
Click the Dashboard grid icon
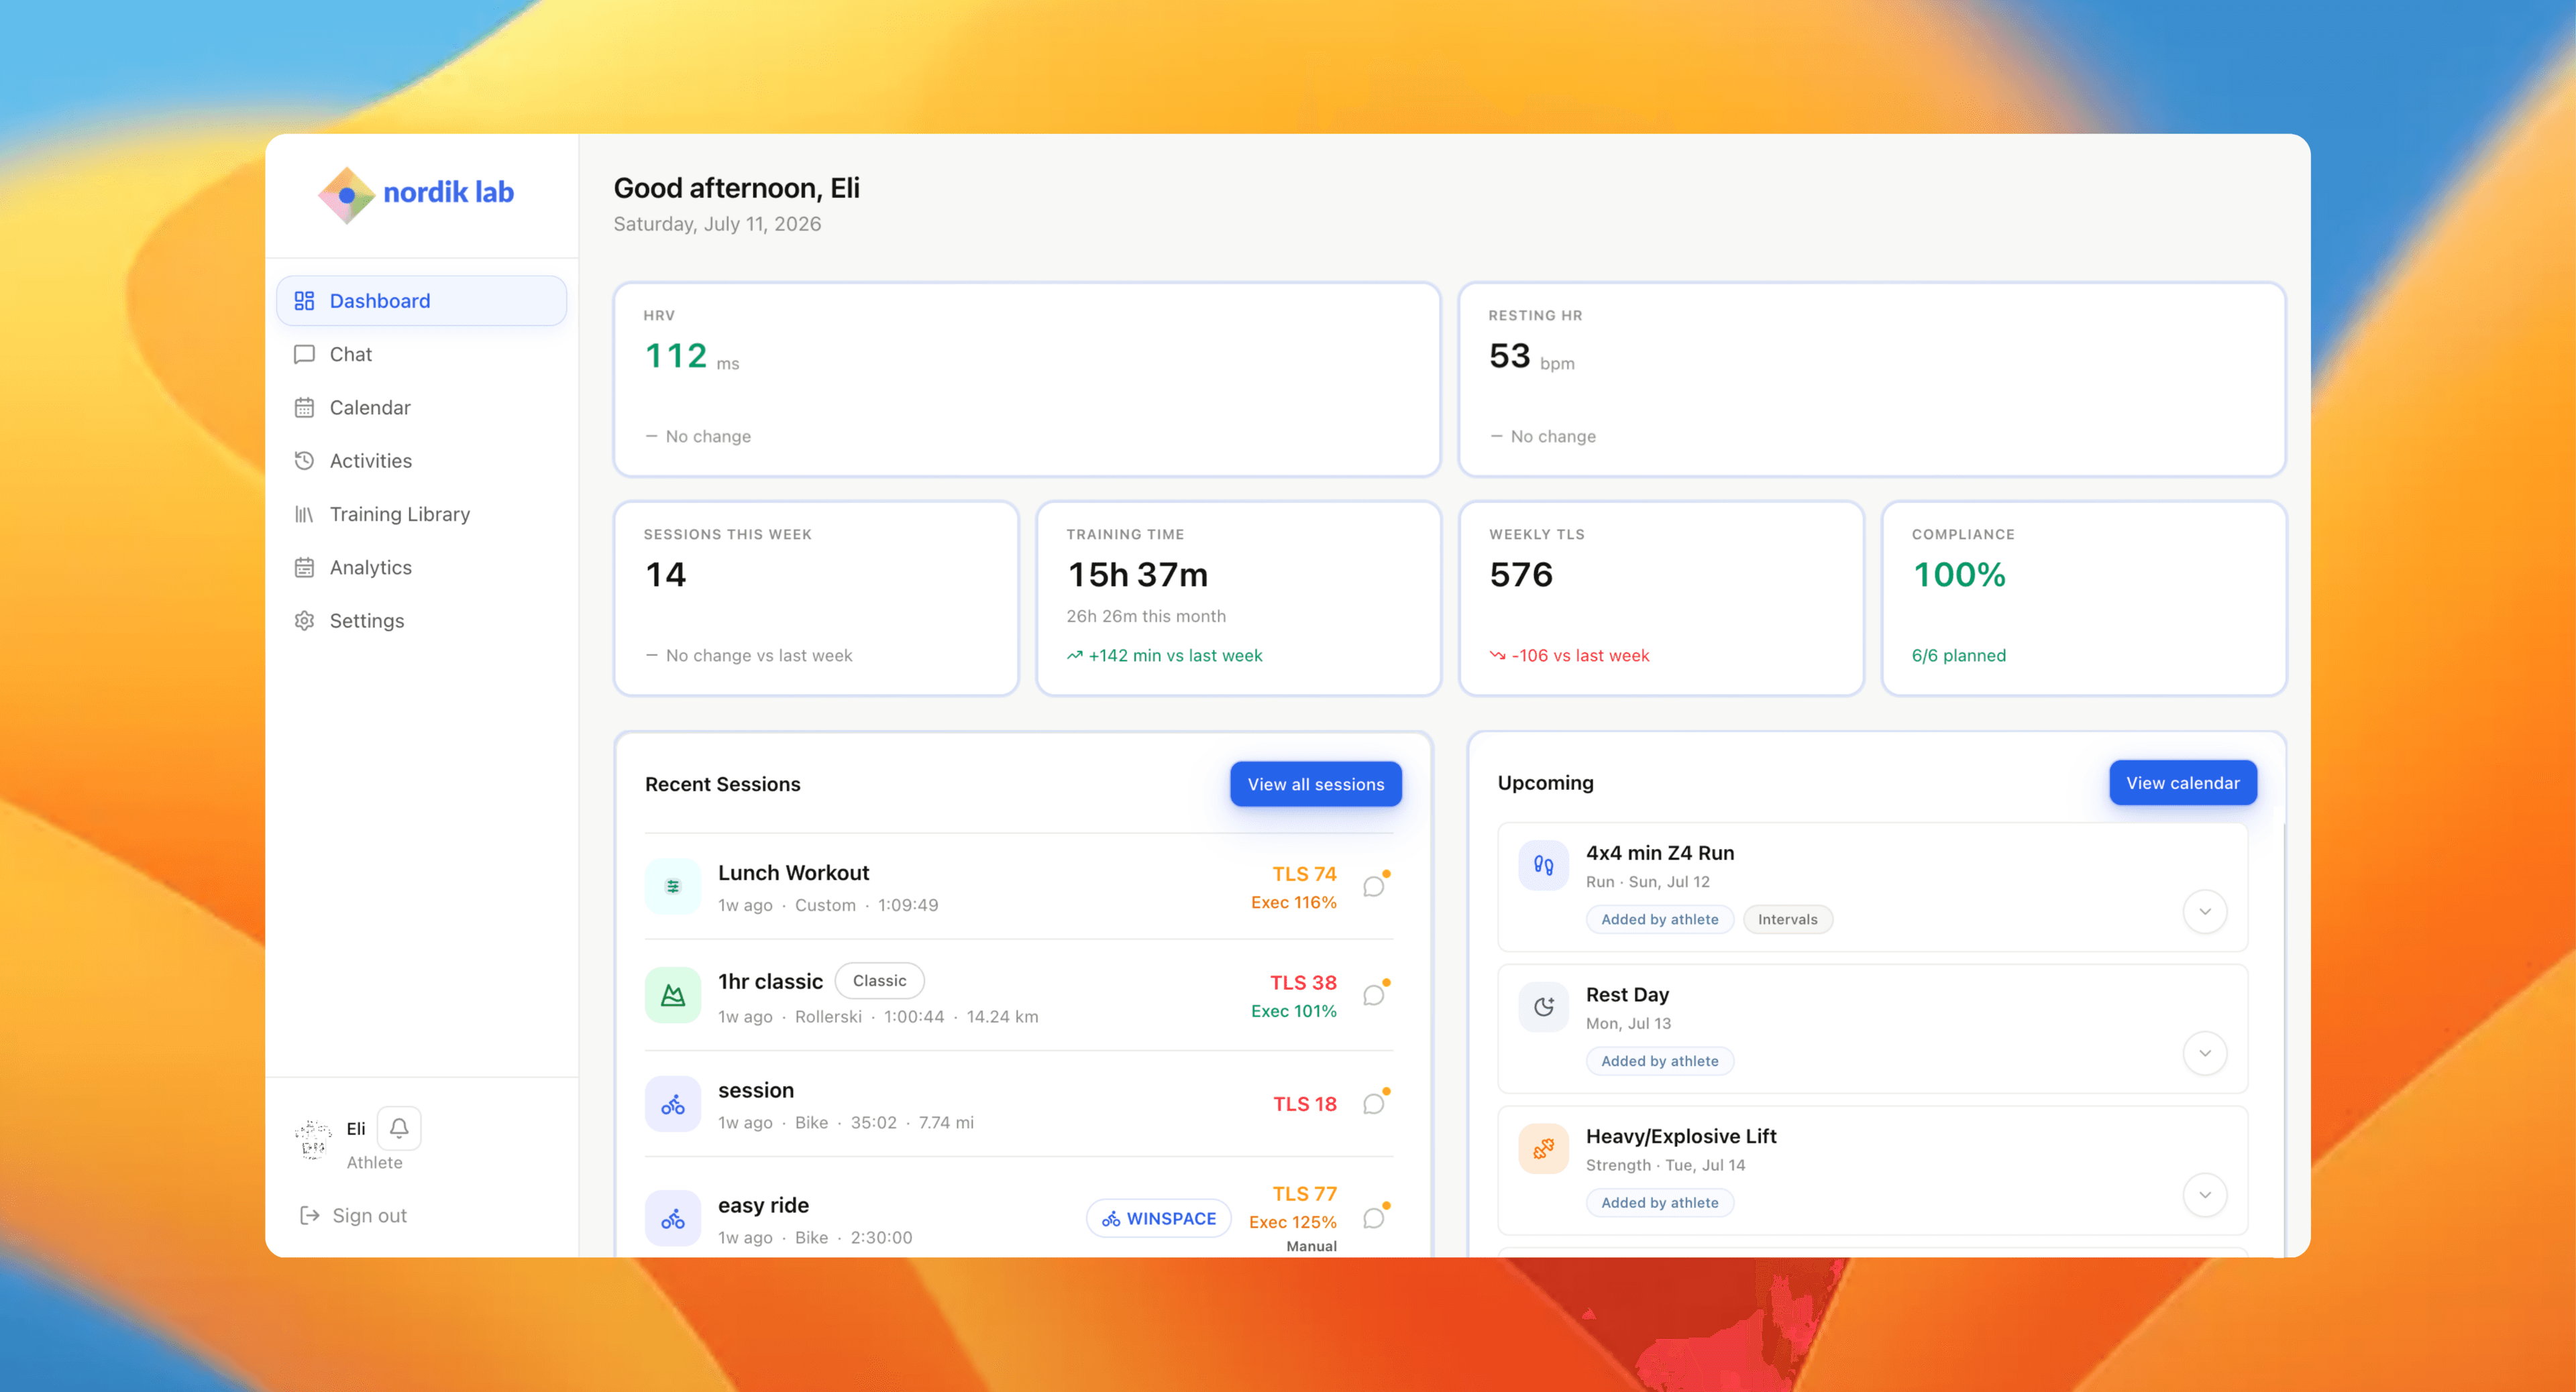point(304,301)
